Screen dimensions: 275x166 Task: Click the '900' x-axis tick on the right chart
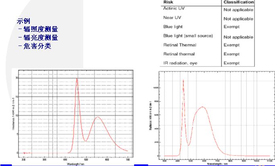[x=244, y=161]
